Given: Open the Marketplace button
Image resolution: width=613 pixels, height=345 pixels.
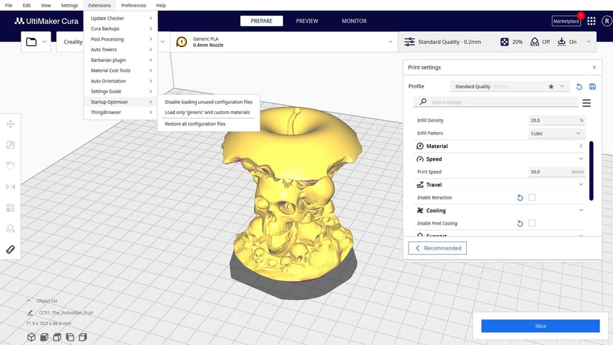Looking at the screenshot, I should pos(566,21).
